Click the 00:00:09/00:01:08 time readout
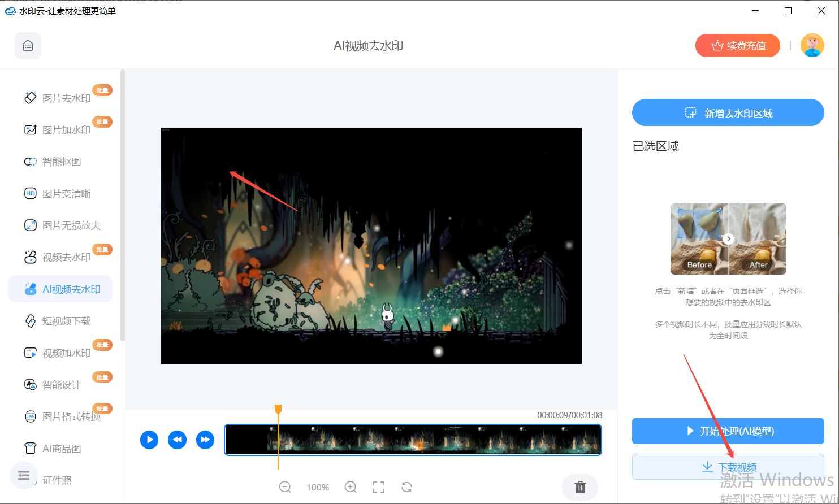Image resolution: width=839 pixels, height=504 pixels. (x=569, y=415)
